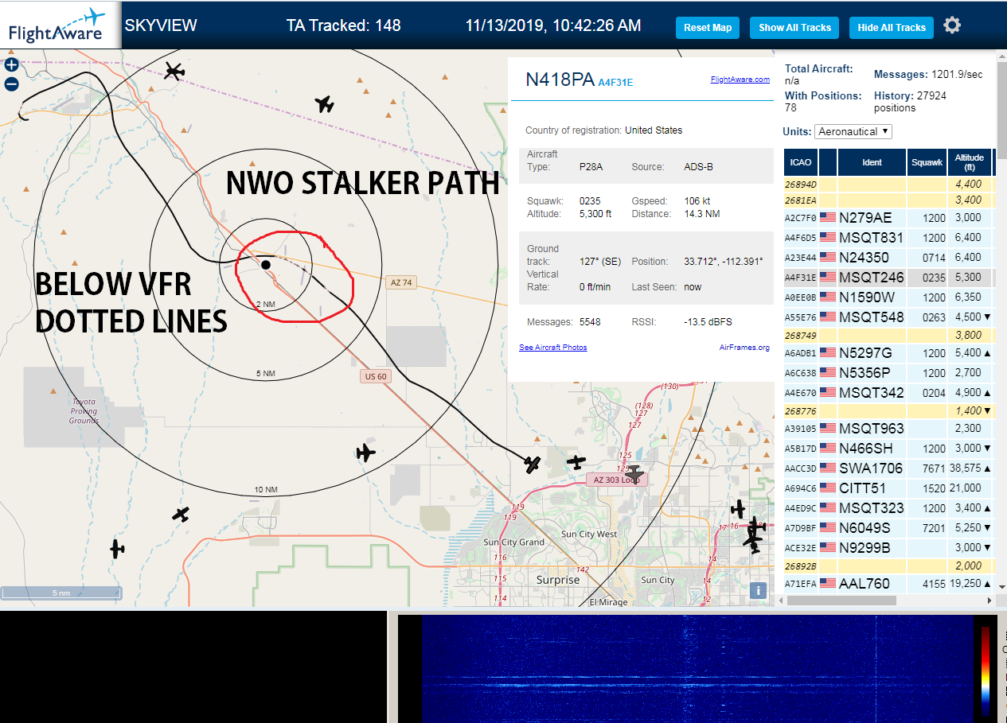Click Hide All Tracks button

click(892, 27)
